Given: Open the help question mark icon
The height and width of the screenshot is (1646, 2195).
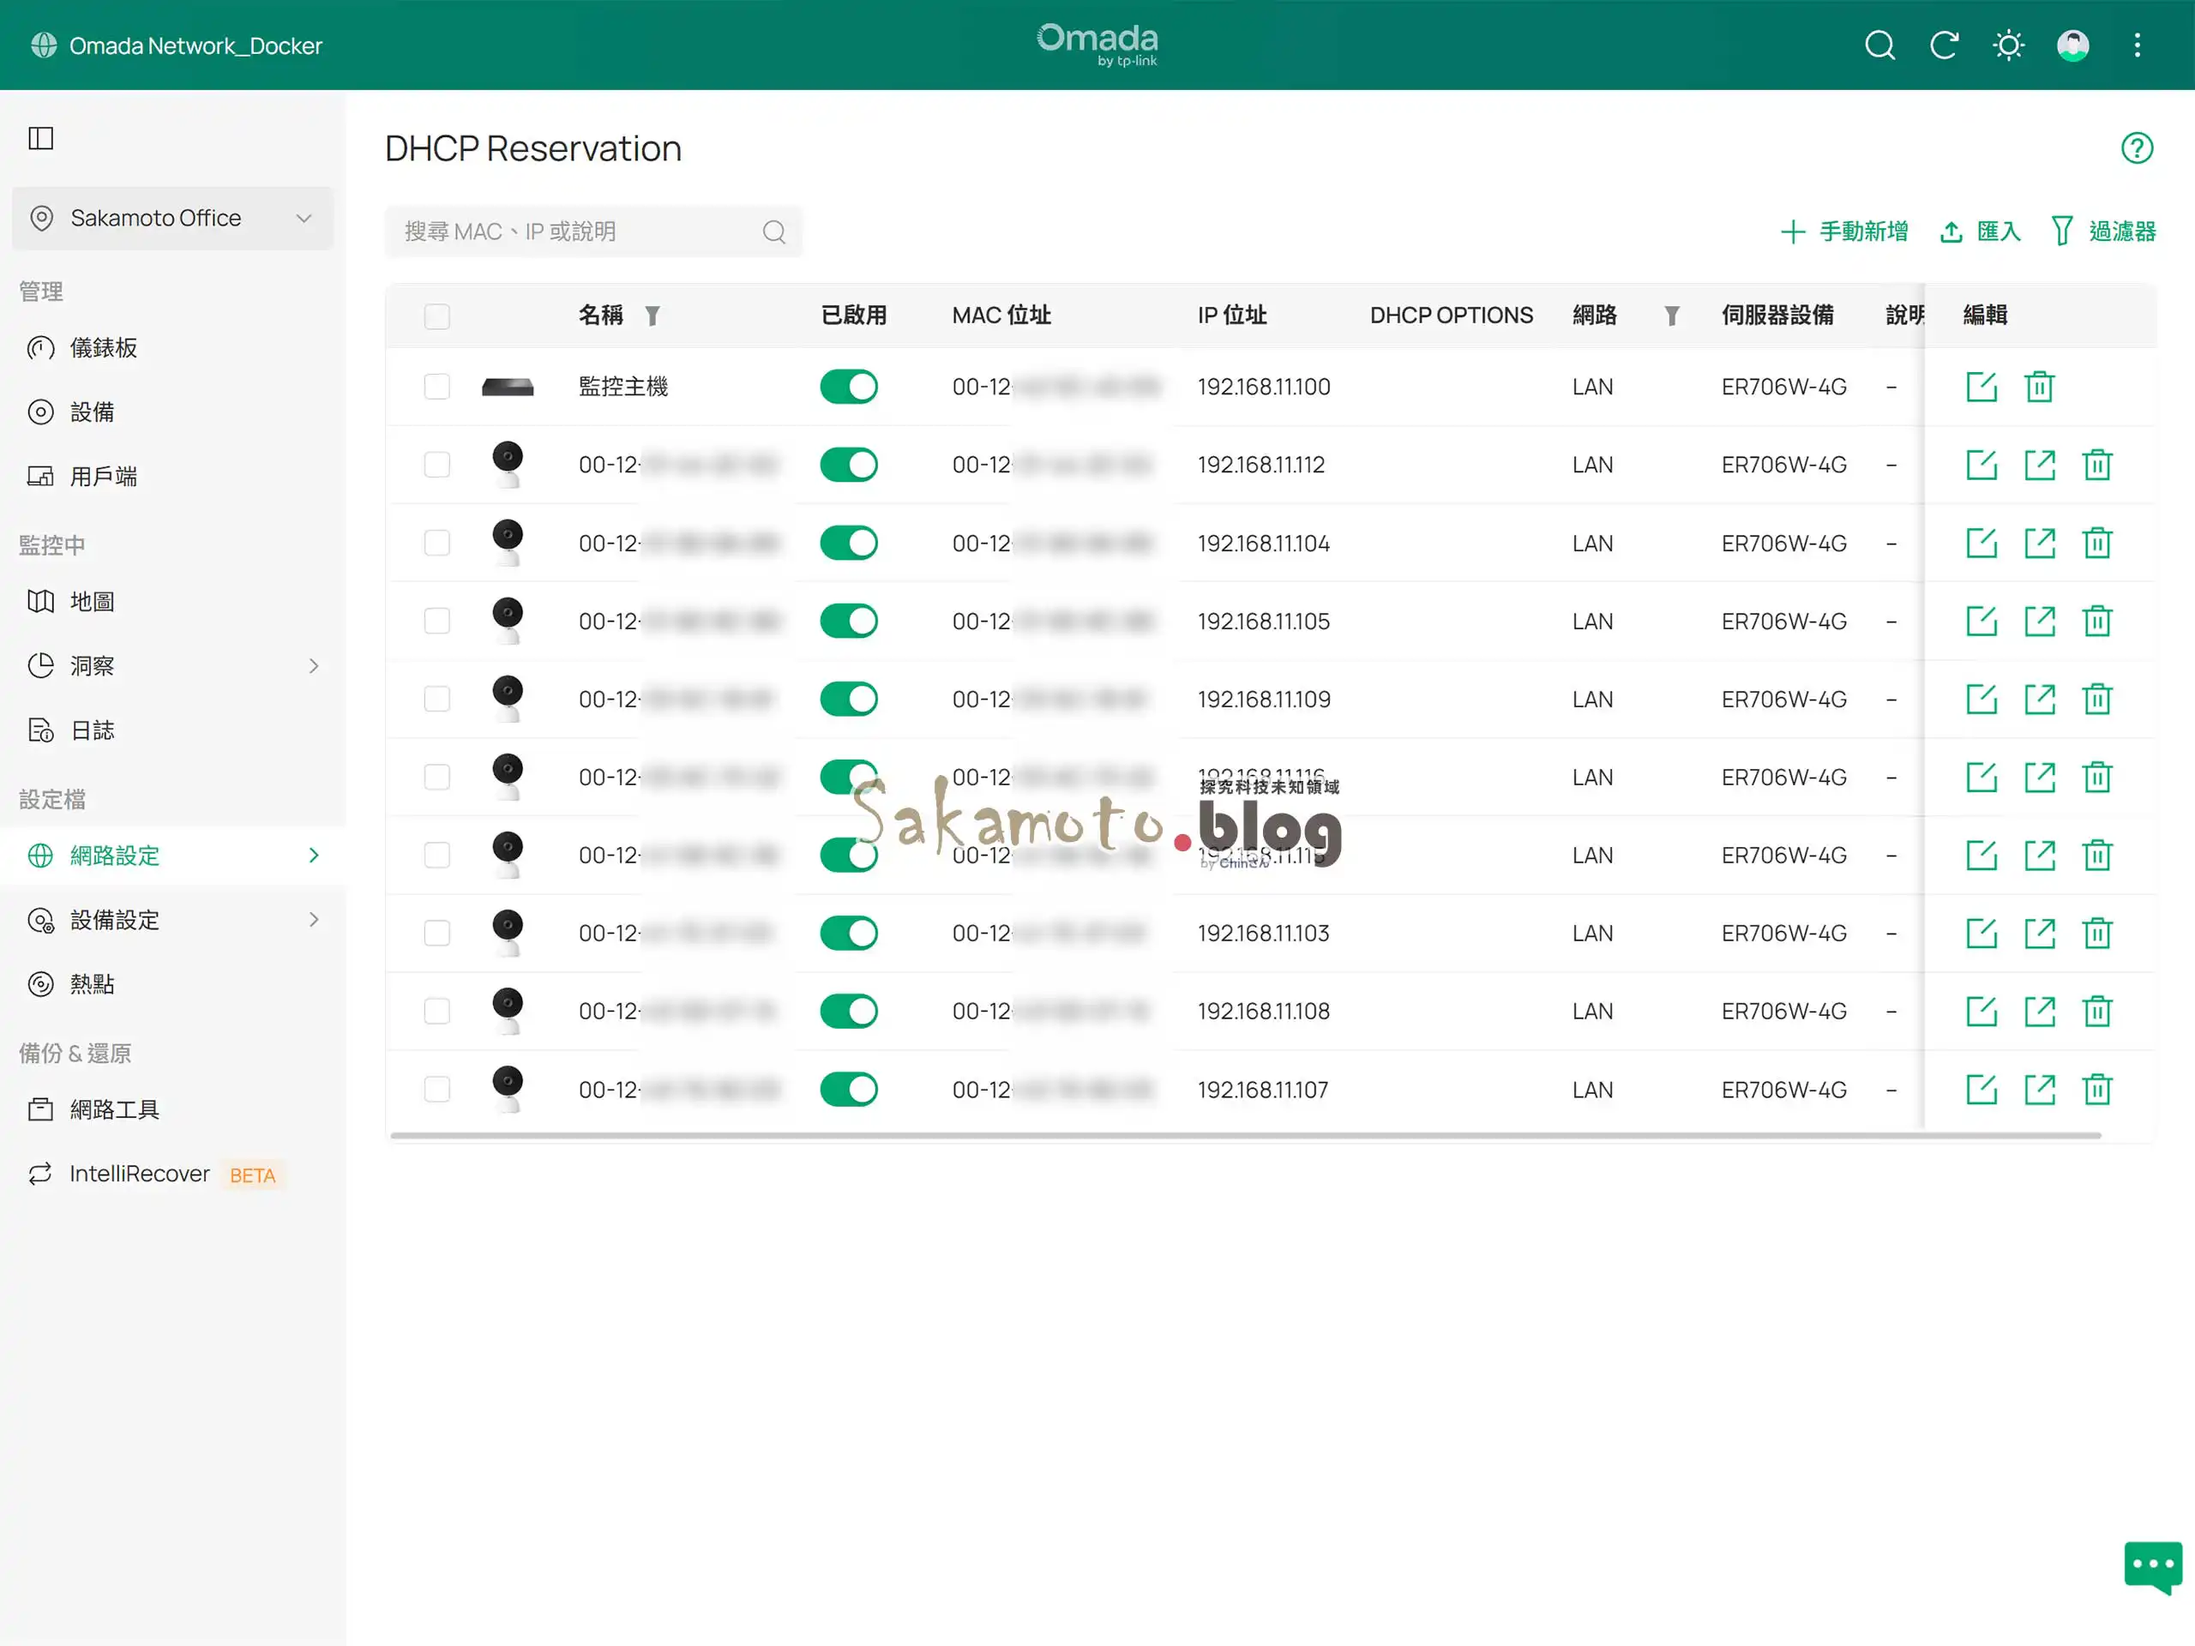Looking at the screenshot, I should (x=2137, y=147).
